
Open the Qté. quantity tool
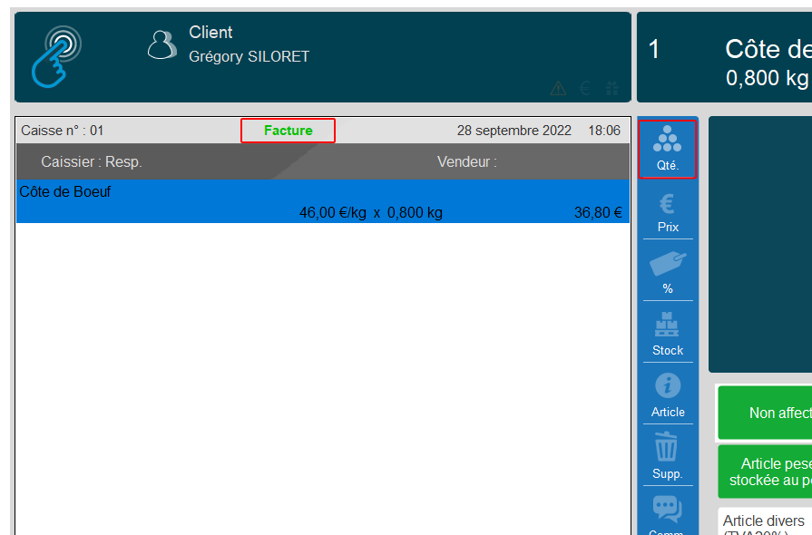pos(667,149)
